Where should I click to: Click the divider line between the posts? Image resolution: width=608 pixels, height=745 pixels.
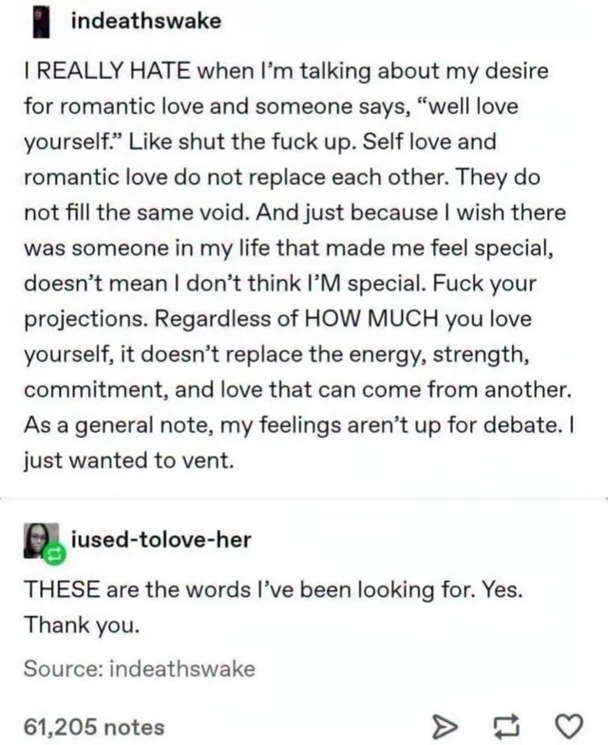pyautogui.click(x=304, y=498)
